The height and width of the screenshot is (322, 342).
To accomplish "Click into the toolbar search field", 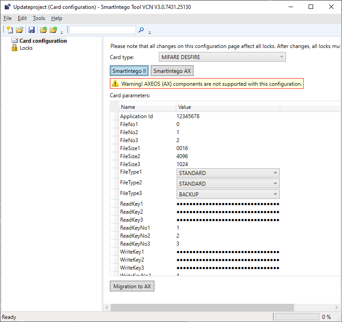I will (102, 30).
